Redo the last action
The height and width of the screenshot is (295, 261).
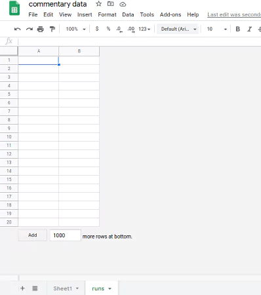point(30,29)
